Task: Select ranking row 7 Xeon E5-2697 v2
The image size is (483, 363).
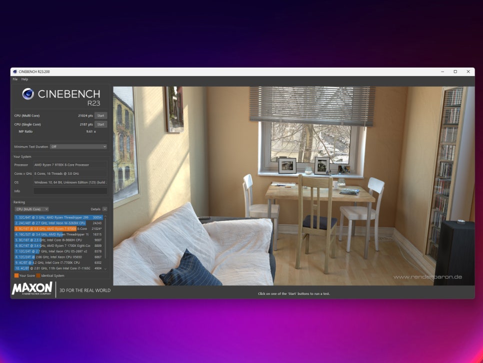Action: 58,251
